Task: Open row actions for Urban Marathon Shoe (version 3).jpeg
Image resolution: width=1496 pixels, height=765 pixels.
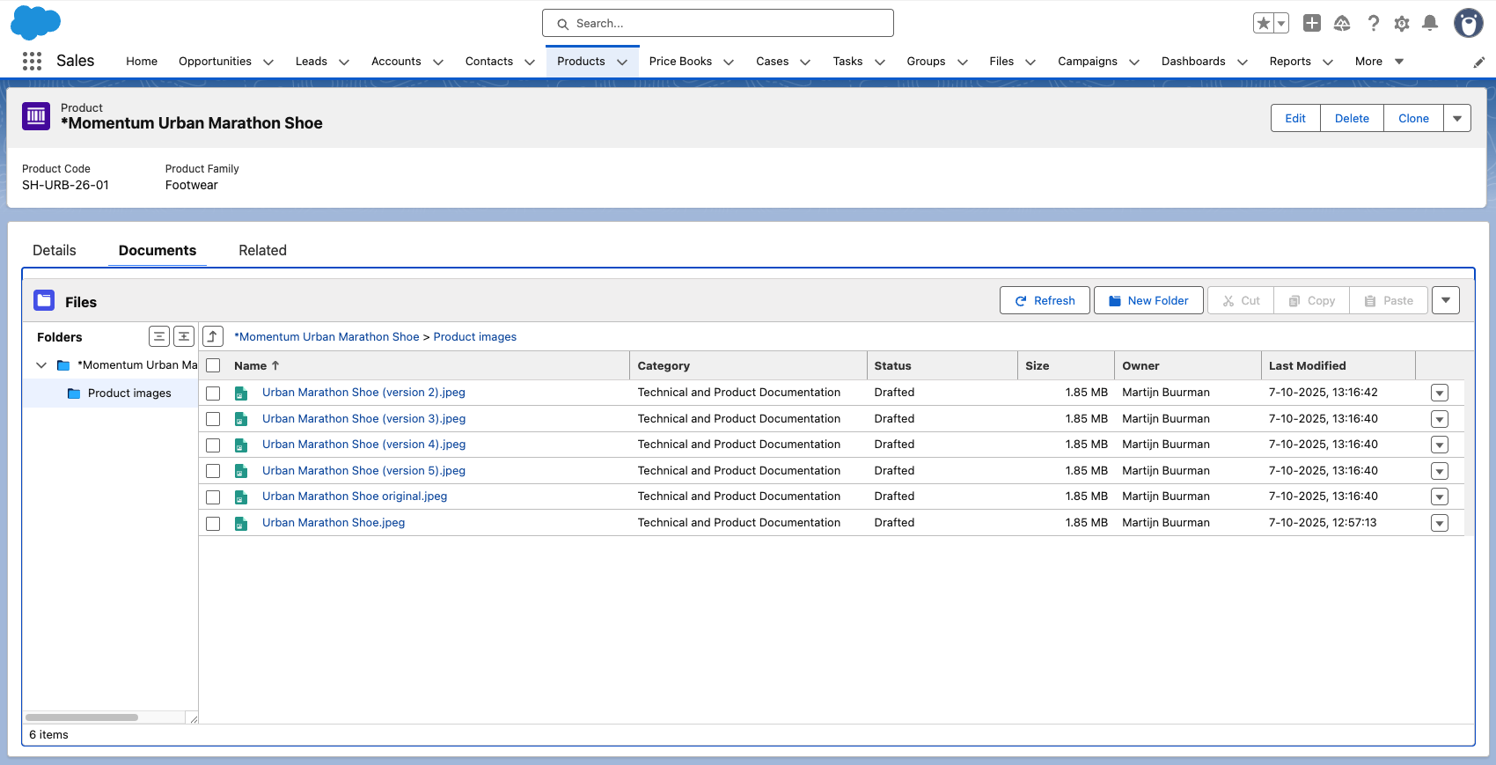Action: click(x=1440, y=419)
